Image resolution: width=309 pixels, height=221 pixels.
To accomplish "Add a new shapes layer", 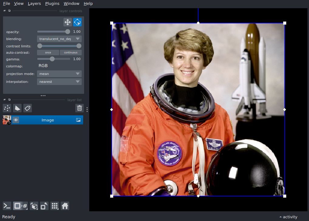I will click(x=17, y=108).
